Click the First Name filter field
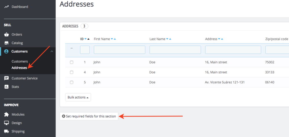This screenshot has width=289, height=137. coord(119,50)
